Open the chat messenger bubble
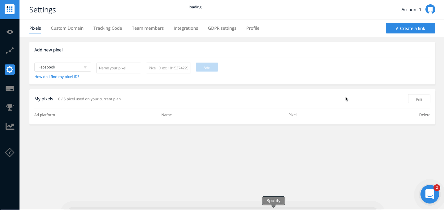Viewport: 444px width, 210px height. click(429, 194)
